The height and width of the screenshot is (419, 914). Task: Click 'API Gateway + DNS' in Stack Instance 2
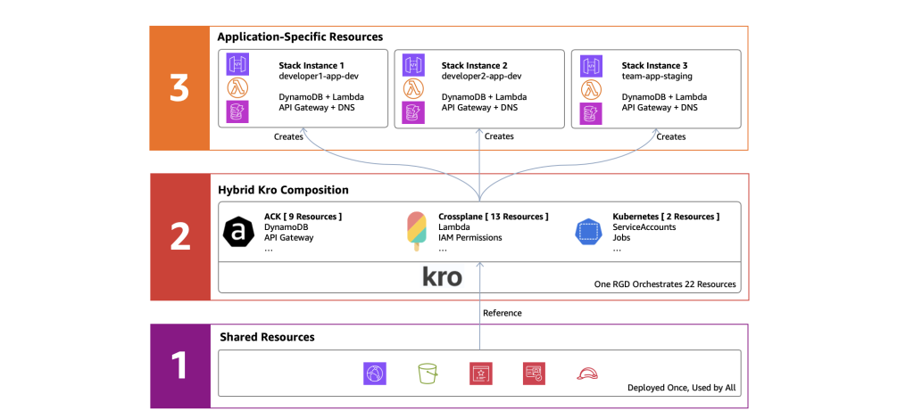point(478,108)
